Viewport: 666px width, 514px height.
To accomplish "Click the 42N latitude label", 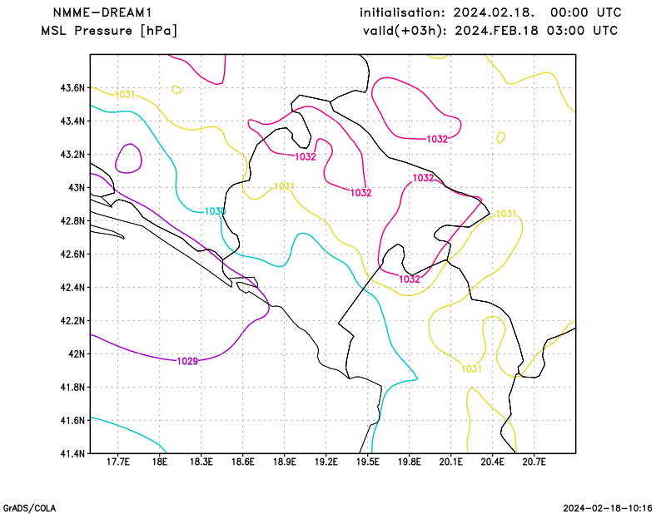I will (x=77, y=353).
